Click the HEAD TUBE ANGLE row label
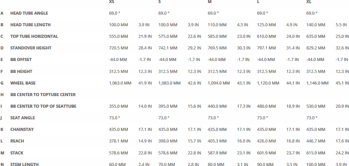 (x=29, y=13)
